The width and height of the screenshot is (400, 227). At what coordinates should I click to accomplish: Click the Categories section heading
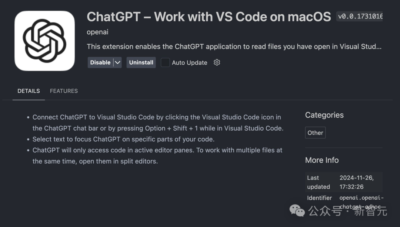tap(324, 115)
